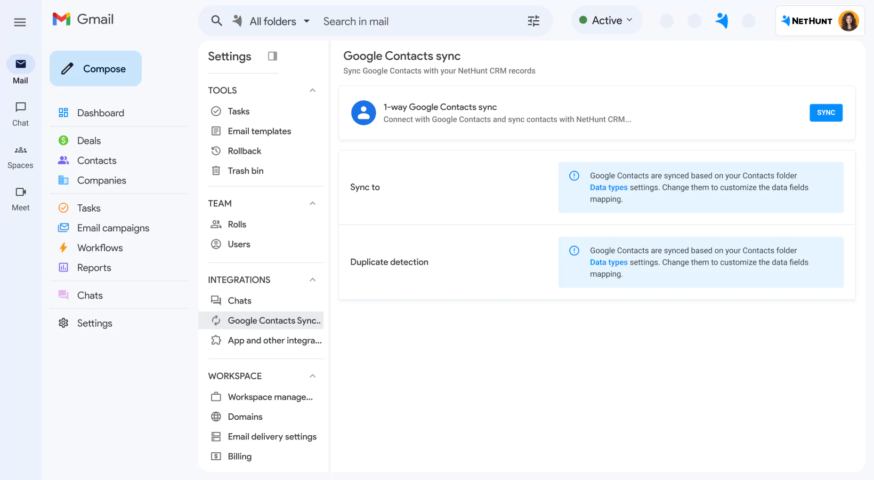This screenshot has height=480, width=874.
Task: Open the Companies section
Action: [x=101, y=180]
